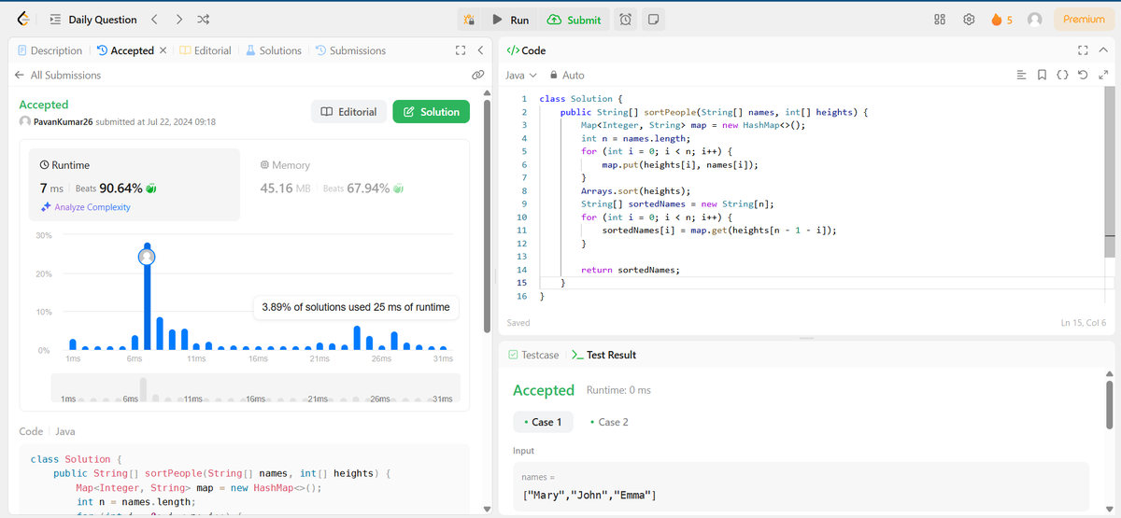Viewport: 1121px width, 518px height.
Task: Reset code to default undo icon
Action: pos(1082,75)
